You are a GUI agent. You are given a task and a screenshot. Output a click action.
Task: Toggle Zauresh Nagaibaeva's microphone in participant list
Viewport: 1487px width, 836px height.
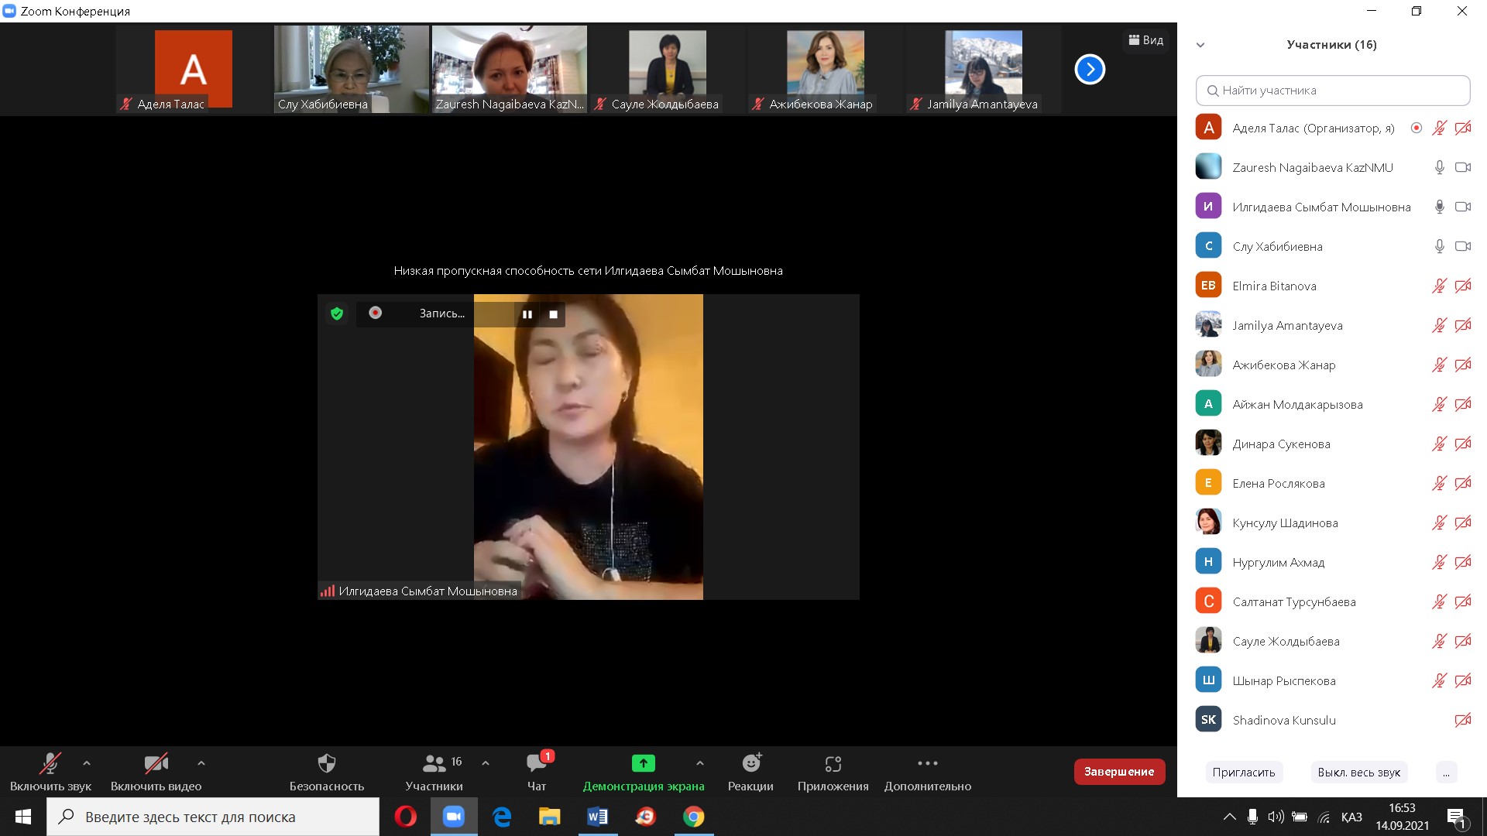[x=1439, y=167]
